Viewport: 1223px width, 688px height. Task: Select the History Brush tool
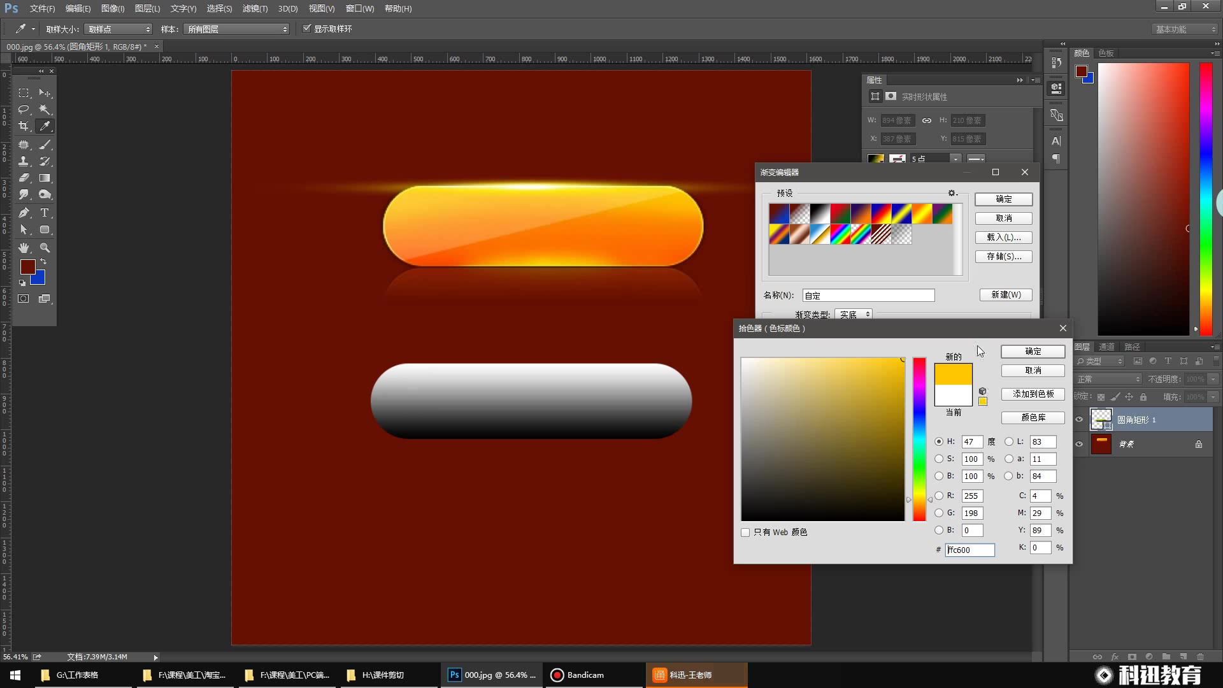[45, 161]
